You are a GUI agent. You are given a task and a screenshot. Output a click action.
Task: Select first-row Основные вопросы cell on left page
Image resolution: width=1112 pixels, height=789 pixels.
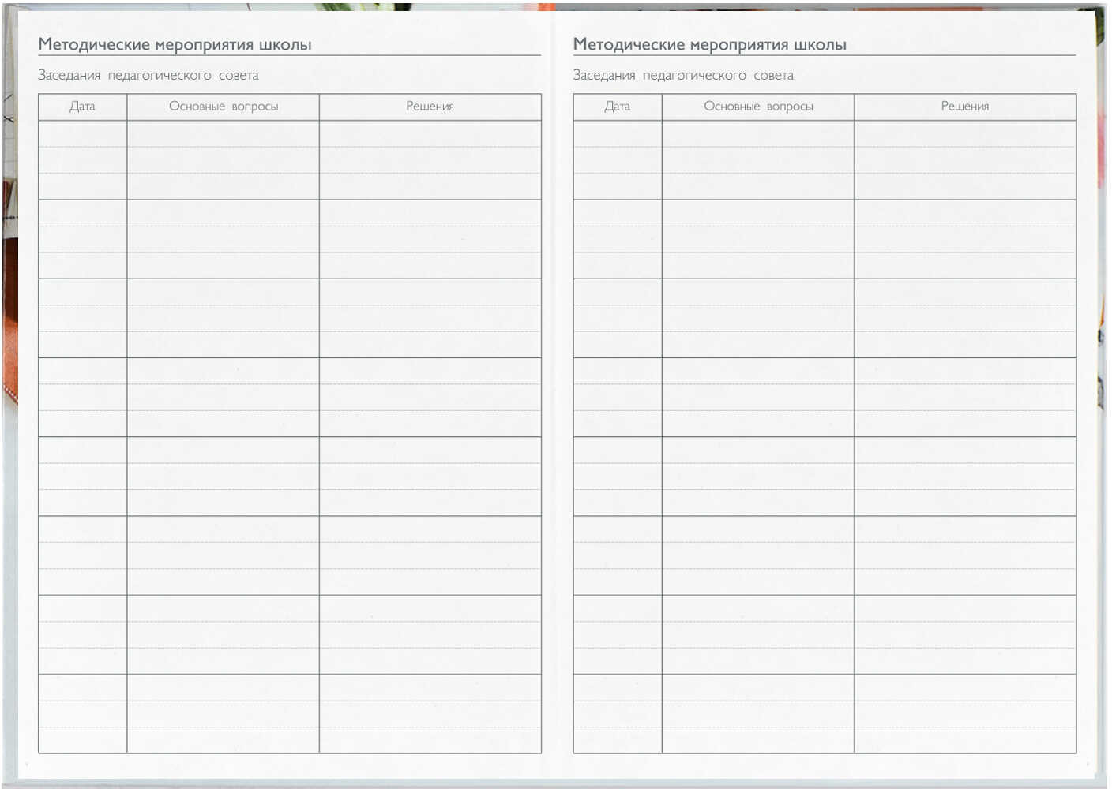(x=224, y=160)
